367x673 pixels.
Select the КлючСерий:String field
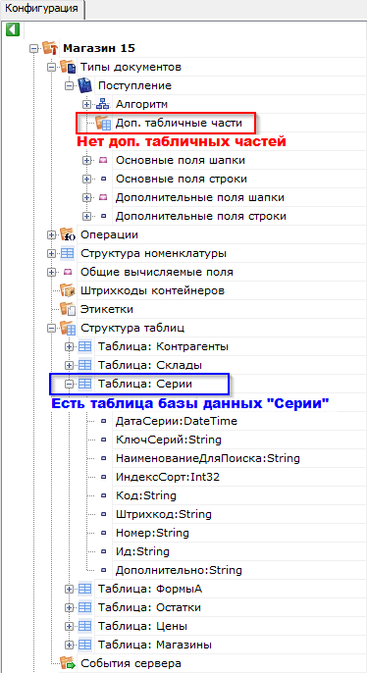pos(168,440)
